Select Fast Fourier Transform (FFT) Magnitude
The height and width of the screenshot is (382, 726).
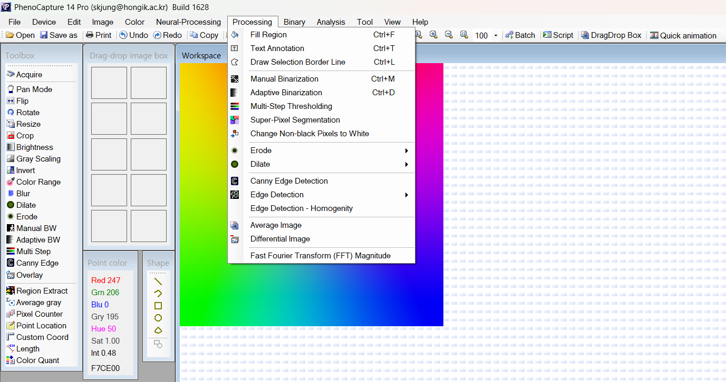coord(322,256)
